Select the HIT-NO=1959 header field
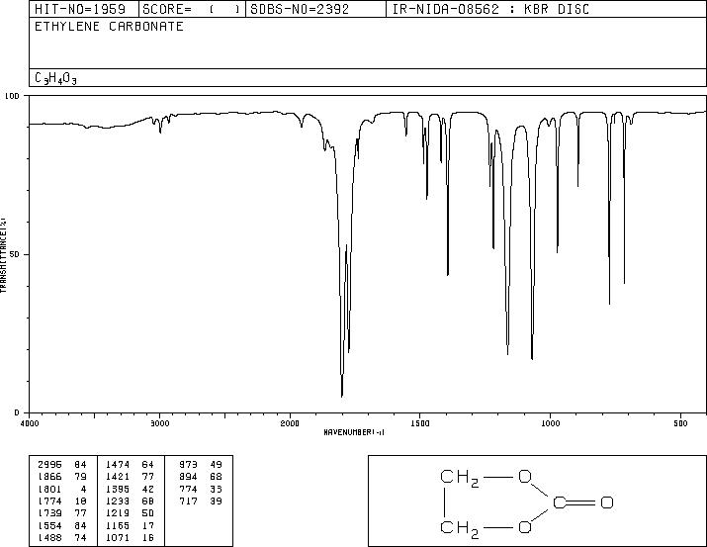Screen dimensions: 707x547 (x=80, y=9)
